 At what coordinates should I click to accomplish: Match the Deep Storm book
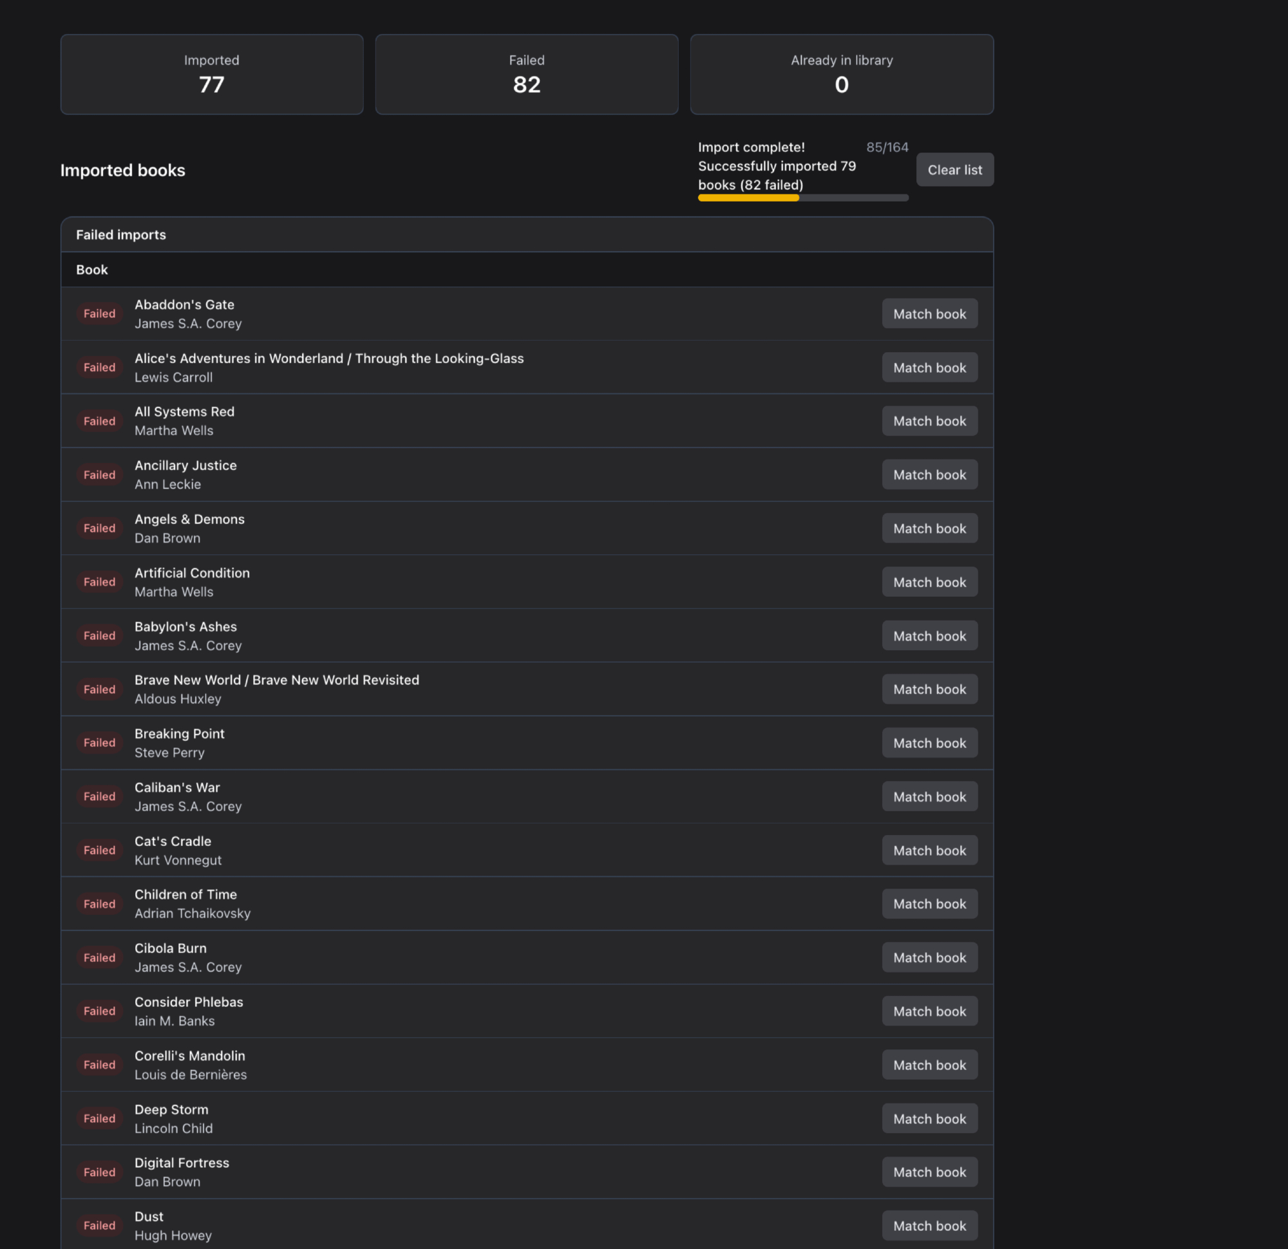coord(929,1118)
